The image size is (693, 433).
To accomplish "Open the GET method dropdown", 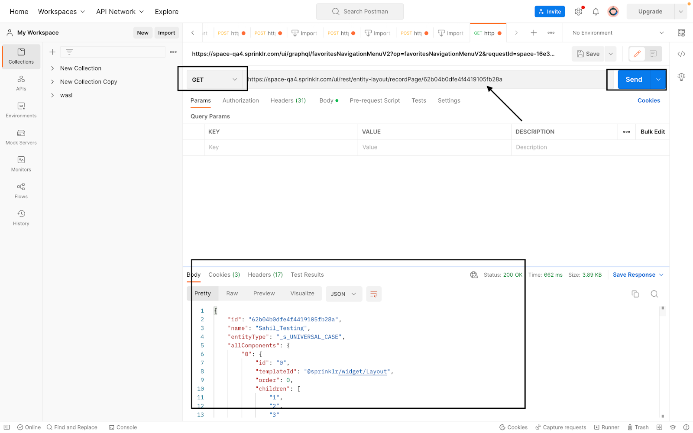I will [x=214, y=80].
